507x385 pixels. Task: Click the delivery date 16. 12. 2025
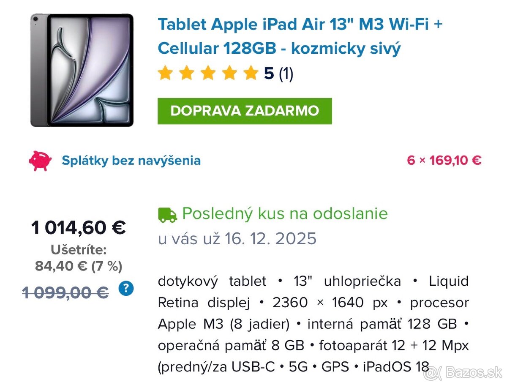click(x=273, y=238)
